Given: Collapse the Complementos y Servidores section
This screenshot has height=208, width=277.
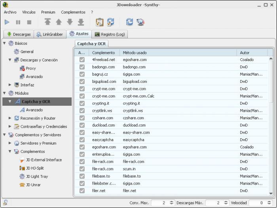Looking at the screenshot, I should point(4,135).
